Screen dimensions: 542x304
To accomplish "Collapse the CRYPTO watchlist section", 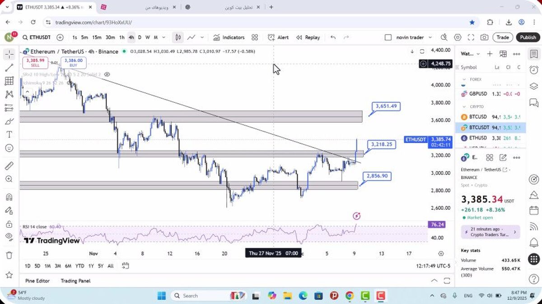I will (x=464, y=106).
